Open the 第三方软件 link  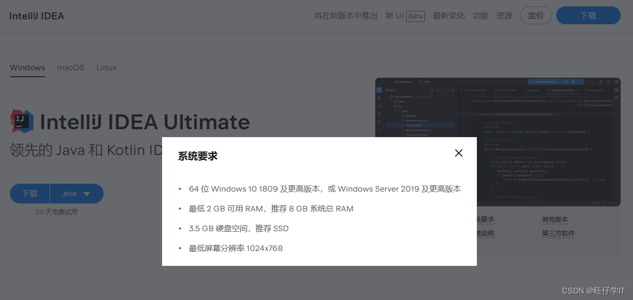pos(558,233)
